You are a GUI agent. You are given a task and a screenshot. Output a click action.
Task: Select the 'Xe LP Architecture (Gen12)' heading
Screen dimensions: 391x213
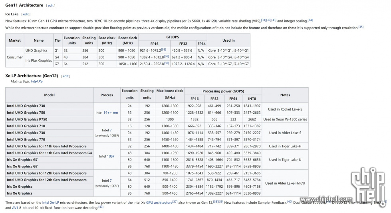click(32, 76)
